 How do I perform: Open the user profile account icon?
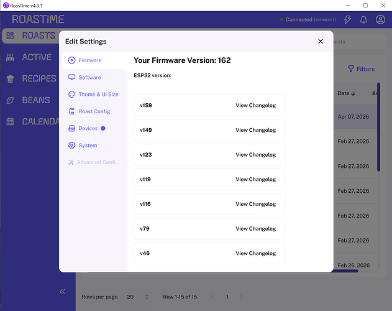click(380, 20)
